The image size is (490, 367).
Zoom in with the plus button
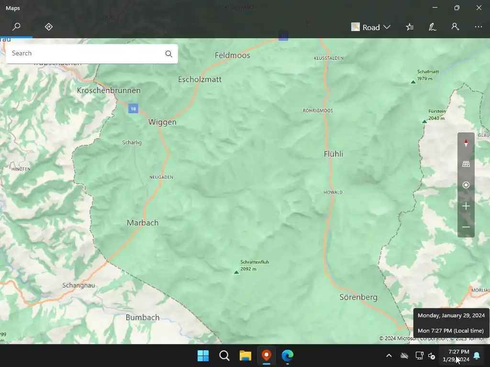pos(466,206)
